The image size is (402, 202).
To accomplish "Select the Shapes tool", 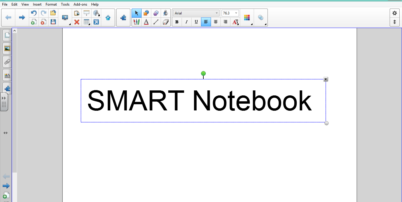I will (146, 13).
